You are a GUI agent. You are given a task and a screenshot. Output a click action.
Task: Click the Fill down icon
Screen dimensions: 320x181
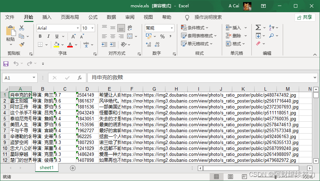coord(258,36)
